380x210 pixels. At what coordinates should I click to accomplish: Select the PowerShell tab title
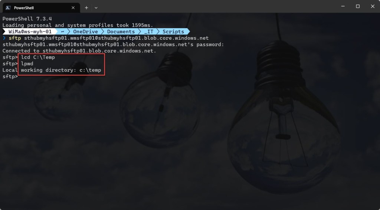tap(24, 8)
